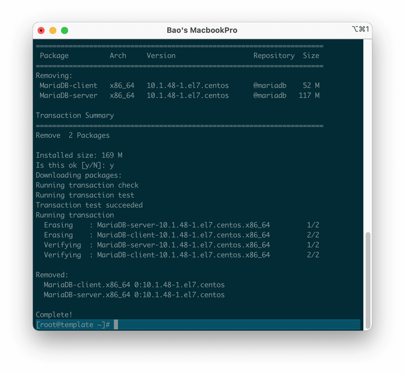Click the "Is this ok [y/N]" line
The width and height of the screenshot is (405, 374).
tap(75, 165)
